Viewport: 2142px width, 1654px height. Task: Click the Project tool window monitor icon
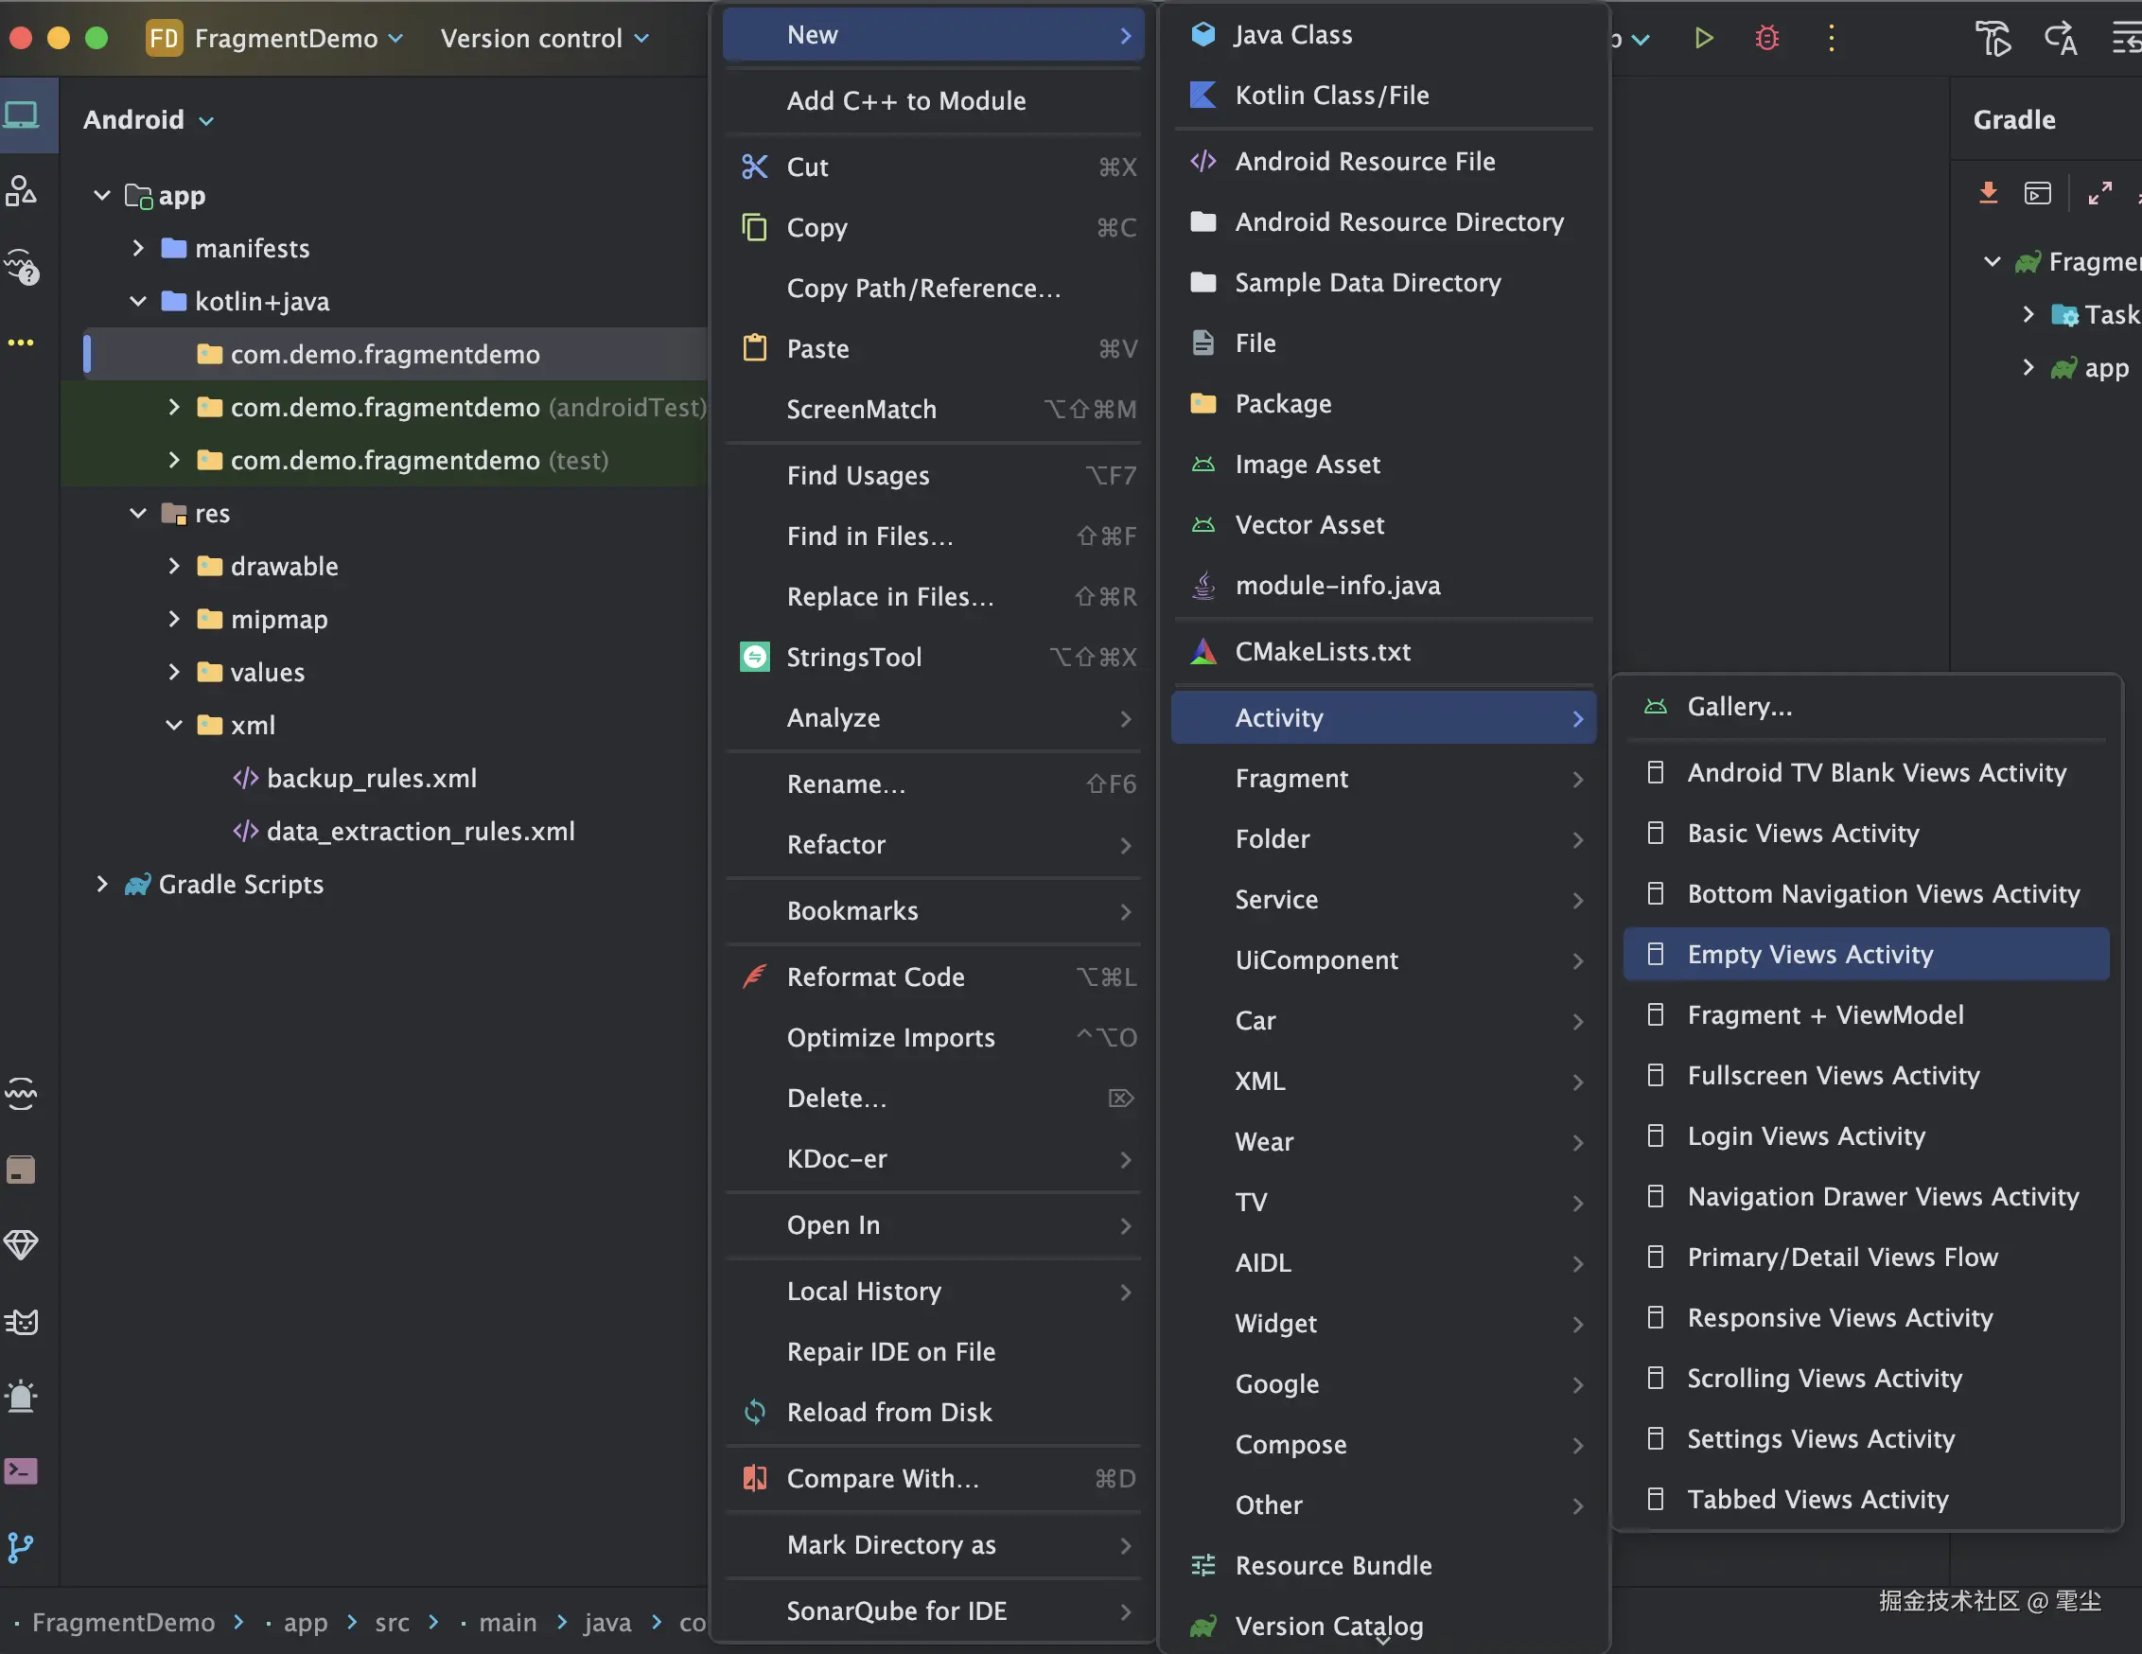(22, 116)
